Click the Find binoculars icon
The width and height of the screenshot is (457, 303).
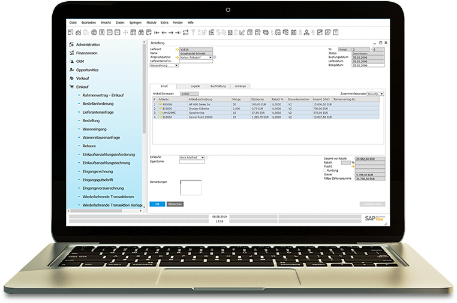tap(141, 32)
